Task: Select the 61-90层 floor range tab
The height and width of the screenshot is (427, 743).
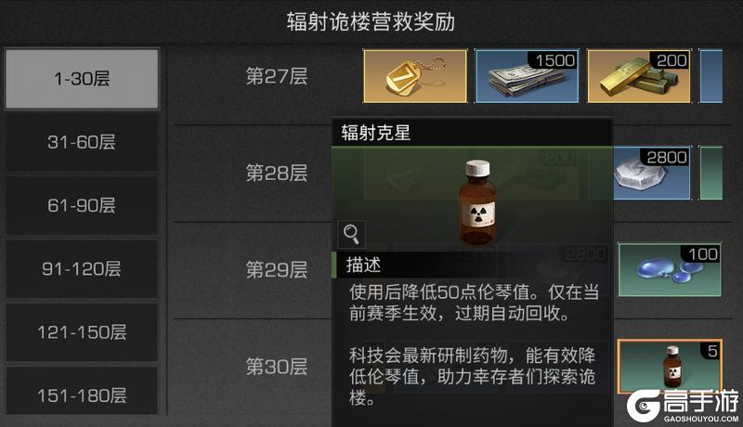Action: tap(82, 205)
